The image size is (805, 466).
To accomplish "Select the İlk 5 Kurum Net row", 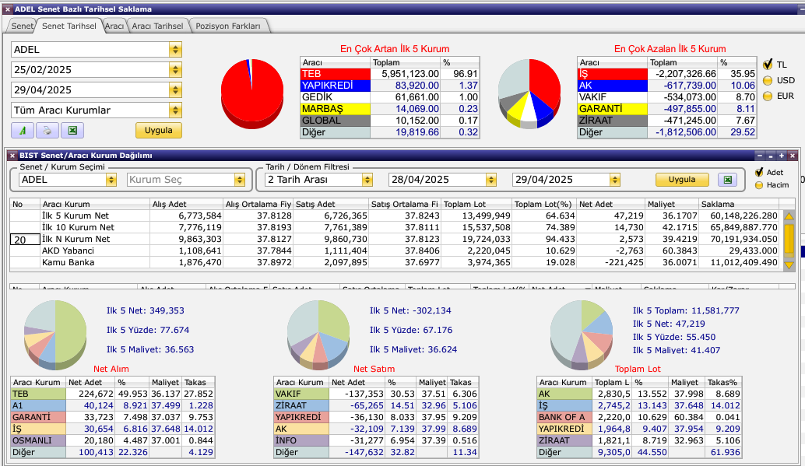I will point(395,216).
